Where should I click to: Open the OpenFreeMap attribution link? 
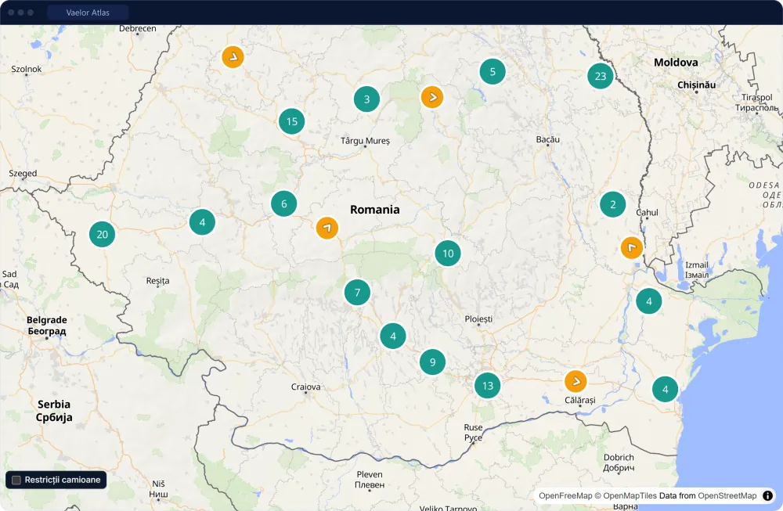pyautogui.click(x=565, y=495)
